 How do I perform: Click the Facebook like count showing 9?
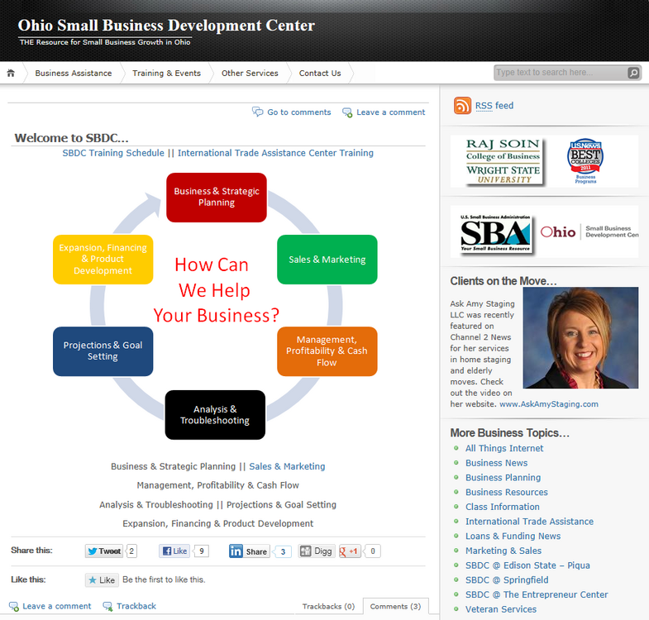point(201,551)
